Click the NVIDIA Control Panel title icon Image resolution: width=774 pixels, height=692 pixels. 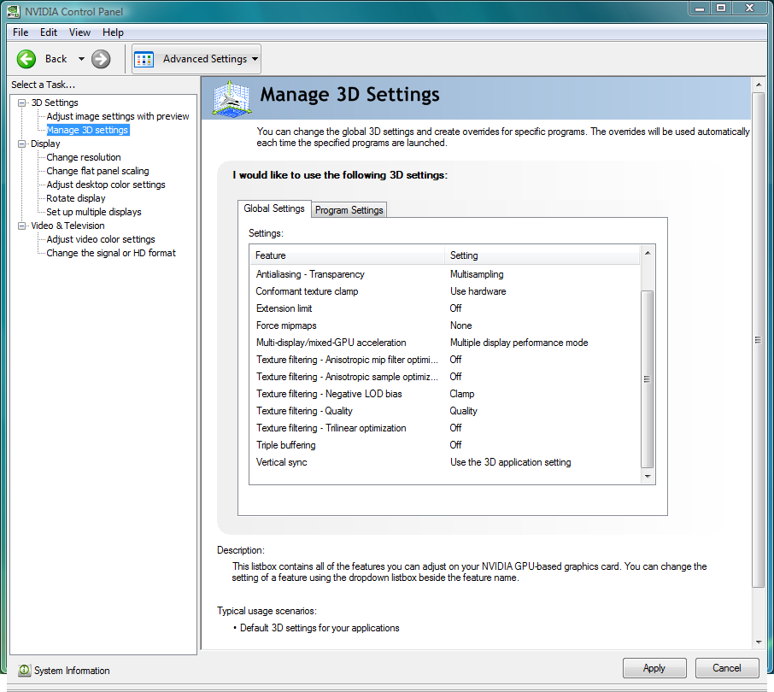[x=14, y=11]
